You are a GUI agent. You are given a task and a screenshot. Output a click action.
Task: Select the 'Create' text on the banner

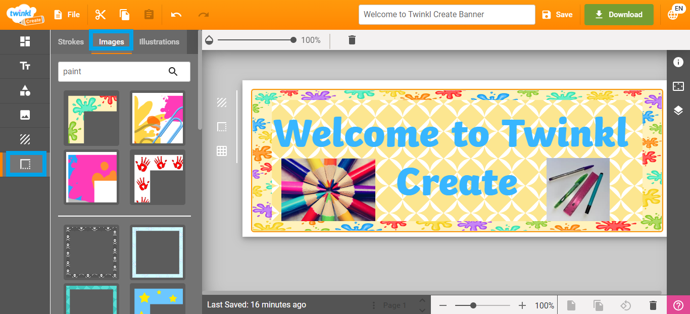pyautogui.click(x=457, y=182)
